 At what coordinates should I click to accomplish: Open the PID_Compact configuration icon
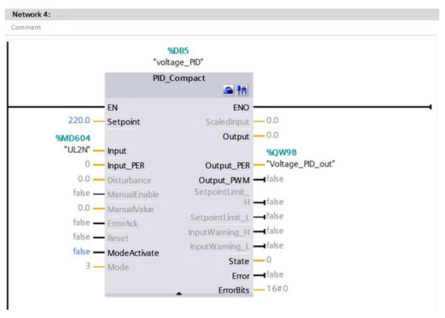click(228, 91)
